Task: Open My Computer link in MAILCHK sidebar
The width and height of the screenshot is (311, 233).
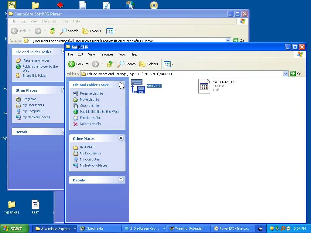Action: pos(90,159)
